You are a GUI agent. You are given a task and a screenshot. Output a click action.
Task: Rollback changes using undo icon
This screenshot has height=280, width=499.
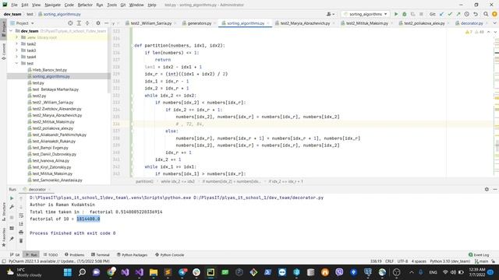(476, 14)
